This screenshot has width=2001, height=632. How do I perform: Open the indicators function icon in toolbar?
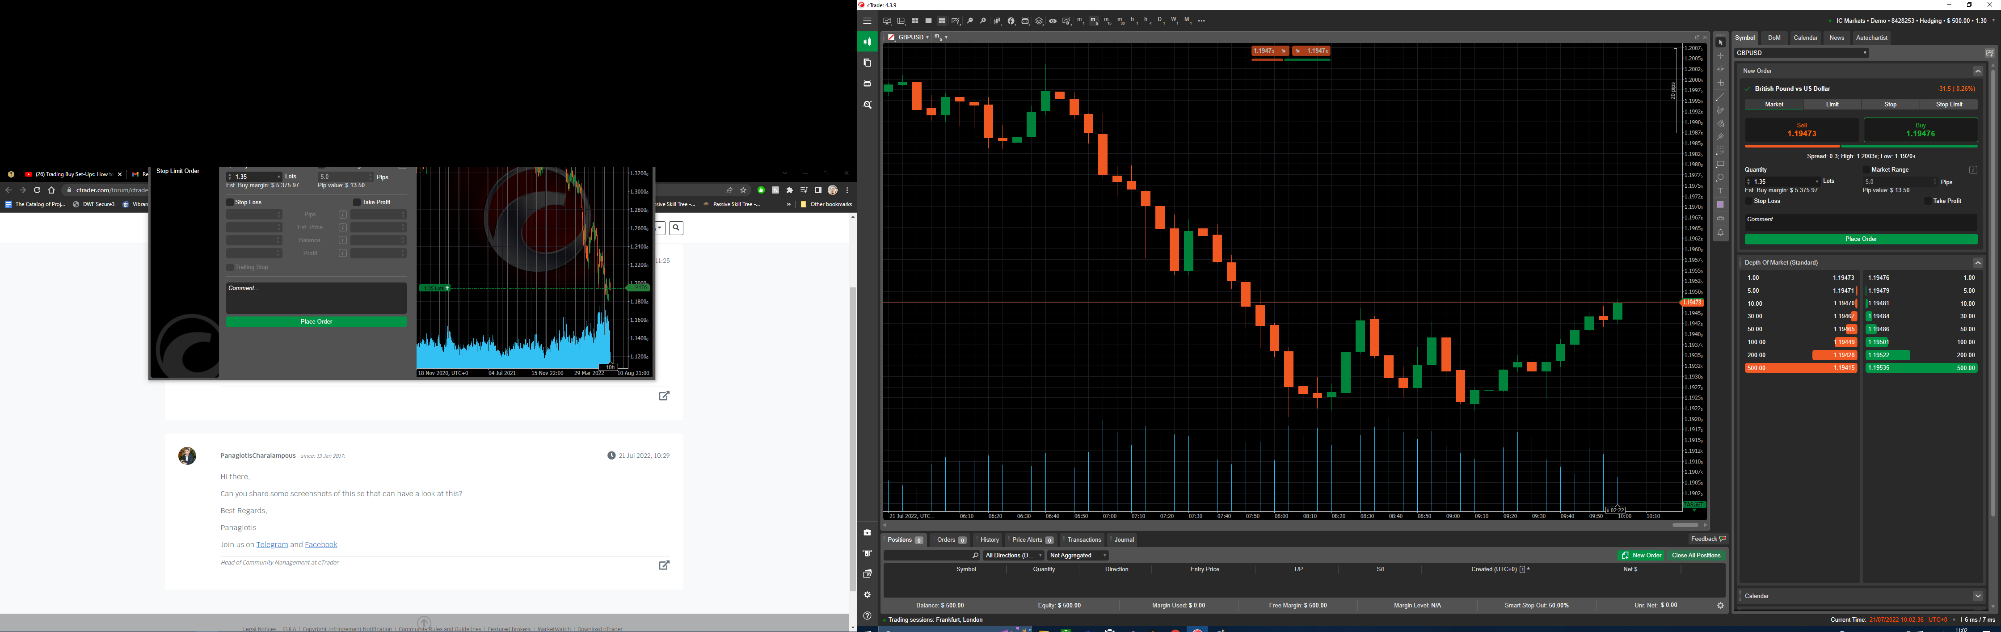point(1011,21)
